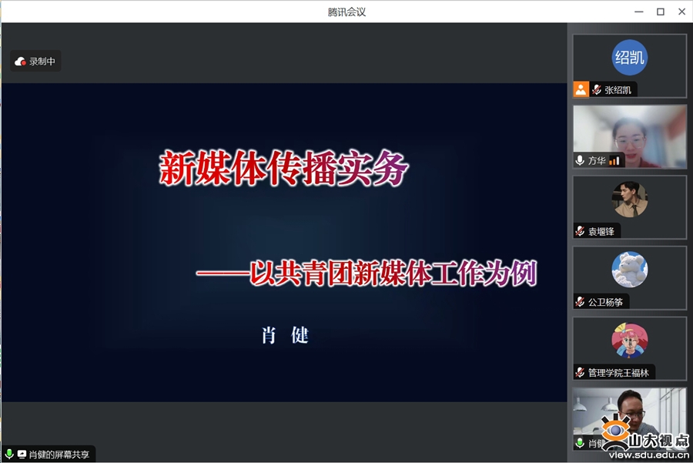Click the screen-share icon before 肖健的屏幕共享
Screen dimensions: 693x463
tap(22, 455)
